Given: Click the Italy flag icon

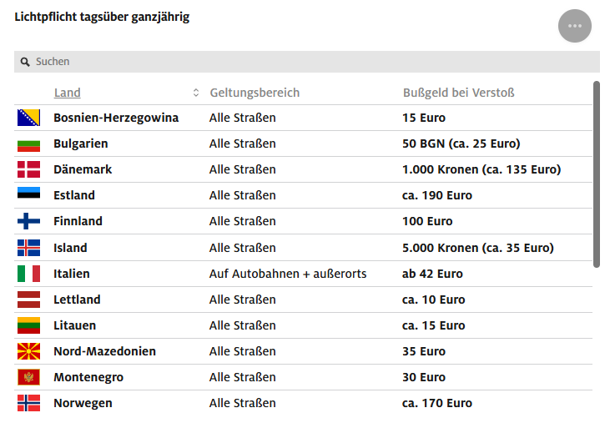Looking at the screenshot, I should click(28, 274).
